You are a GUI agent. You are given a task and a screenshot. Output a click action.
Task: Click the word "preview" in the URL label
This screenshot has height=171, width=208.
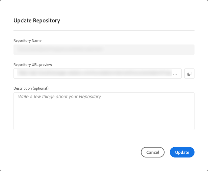pos(45,65)
